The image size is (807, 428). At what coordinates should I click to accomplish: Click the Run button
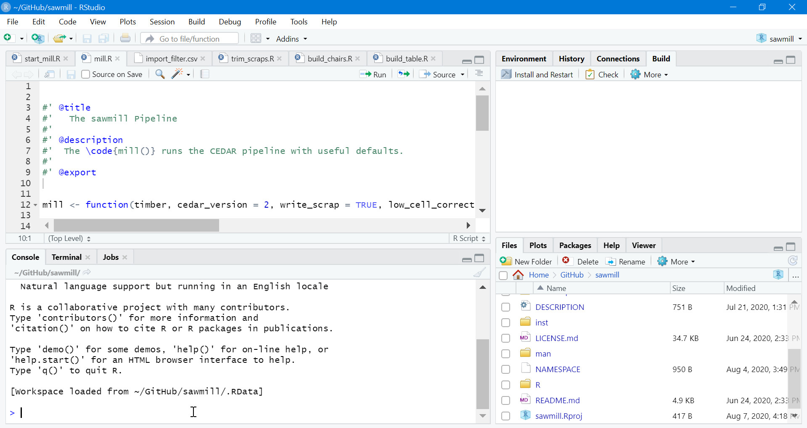(373, 74)
